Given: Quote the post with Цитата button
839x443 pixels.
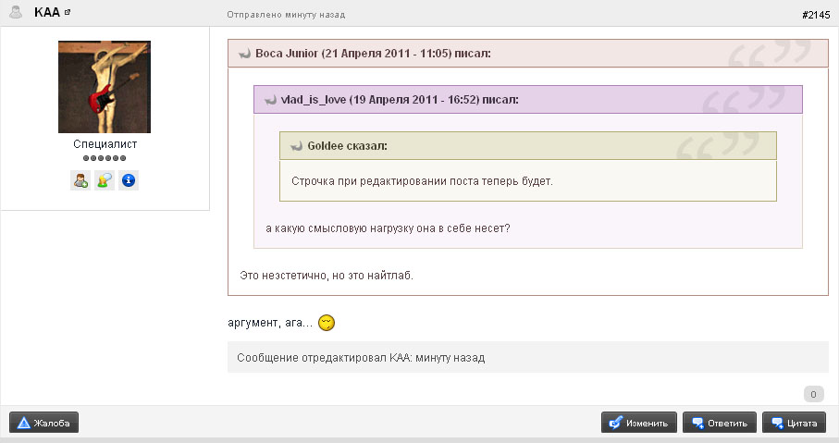Looking at the screenshot, I should coord(794,423).
